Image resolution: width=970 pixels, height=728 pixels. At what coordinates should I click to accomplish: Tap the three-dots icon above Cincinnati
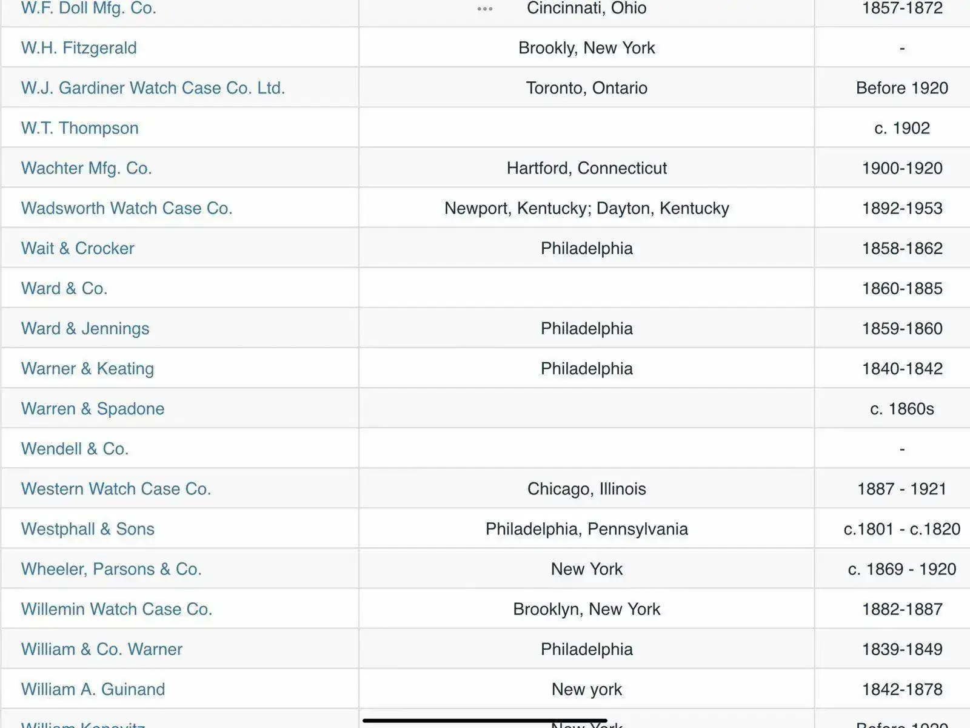(485, 8)
